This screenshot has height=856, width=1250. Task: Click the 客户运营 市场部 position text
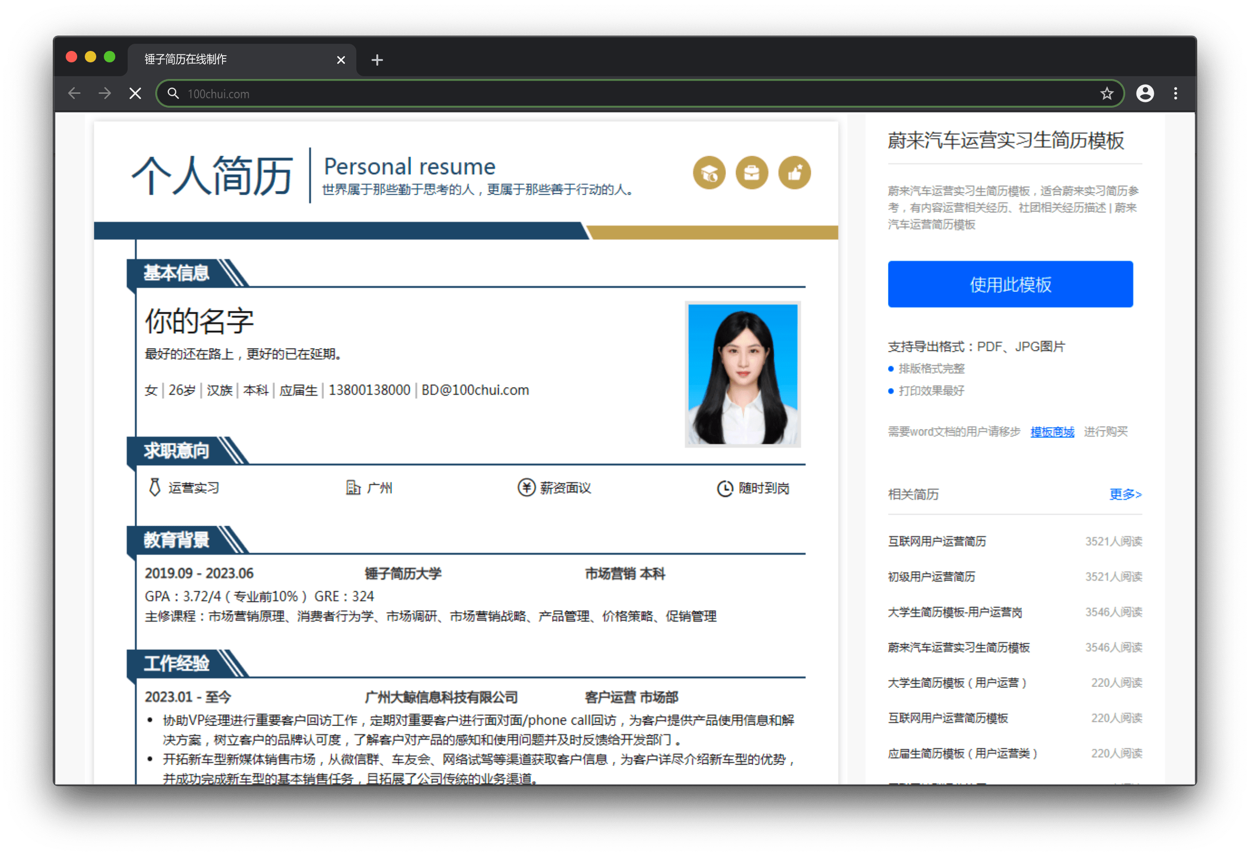point(632,697)
